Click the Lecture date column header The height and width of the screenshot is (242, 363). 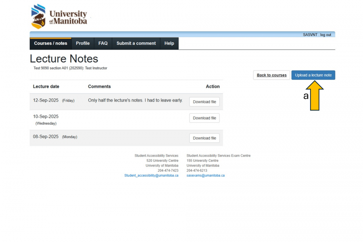pos(46,86)
